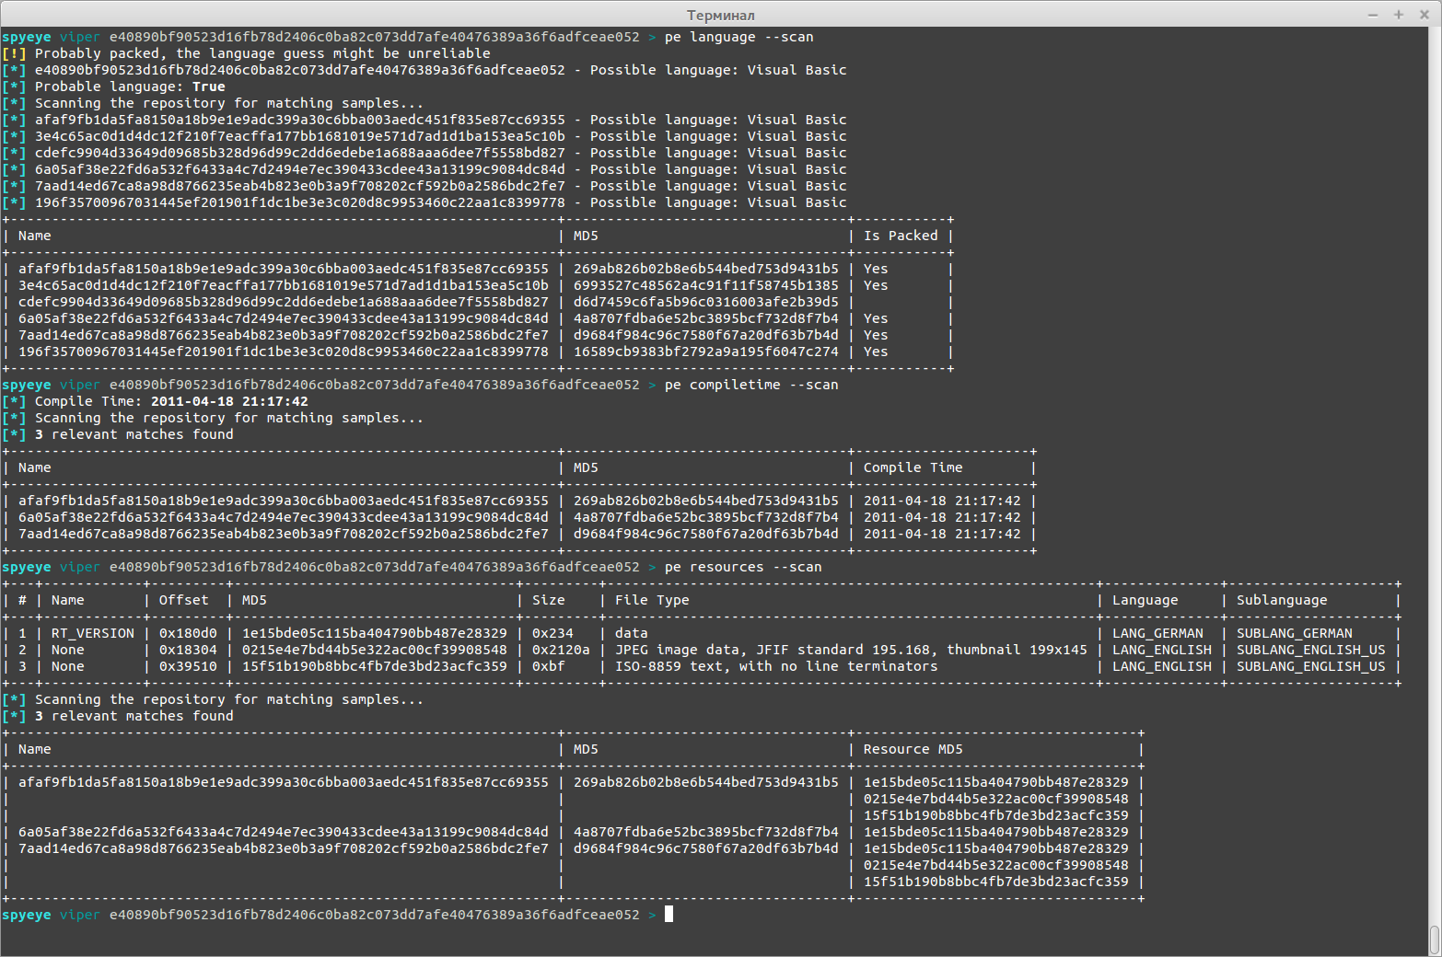Close the terminal with the X icon
1442x957 pixels.
click(1423, 15)
